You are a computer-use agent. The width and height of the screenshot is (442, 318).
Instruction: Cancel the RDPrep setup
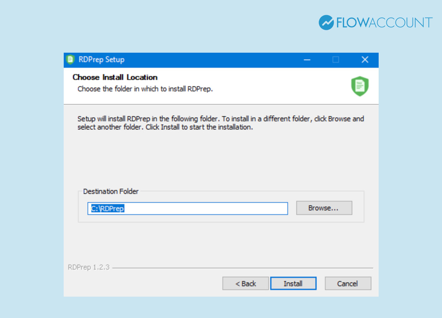click(x=348, y=284)
